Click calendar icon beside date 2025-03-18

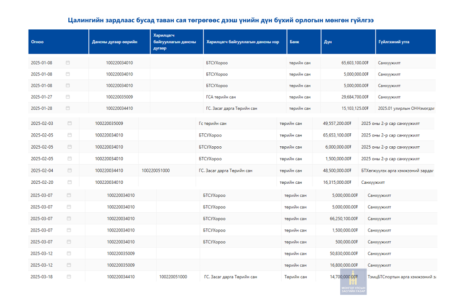pyautogui.click(x=69, y=277)
